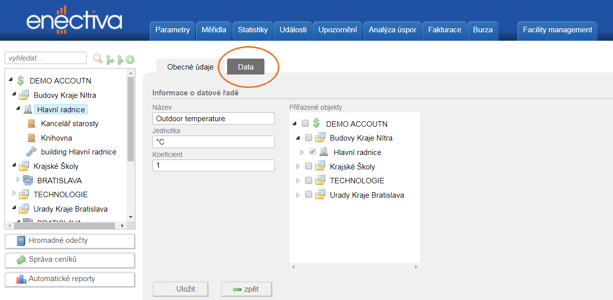Click the green plus add icon
The width and height of the screenshot is (613, 300).
130,60
